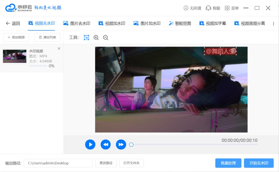
Task: Select the watermark marquee selection tool
Action: pyautogui.click(x=86, y=37)
